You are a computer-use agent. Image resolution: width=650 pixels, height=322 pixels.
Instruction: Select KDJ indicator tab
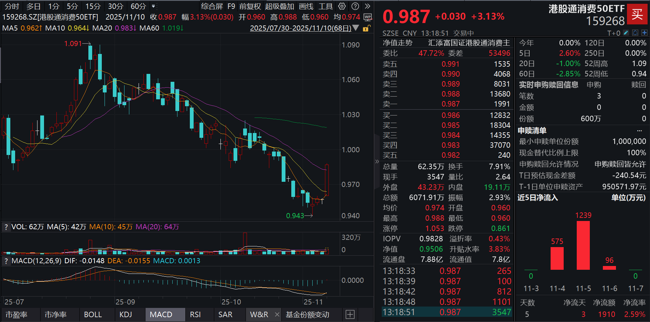click(126, 314)
